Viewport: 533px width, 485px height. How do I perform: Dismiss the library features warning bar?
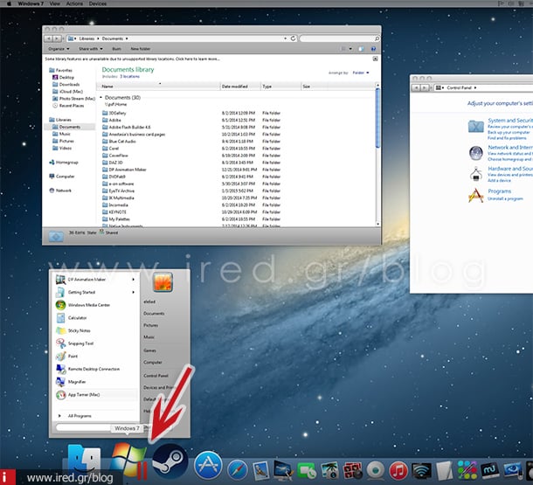click(375, 59)
